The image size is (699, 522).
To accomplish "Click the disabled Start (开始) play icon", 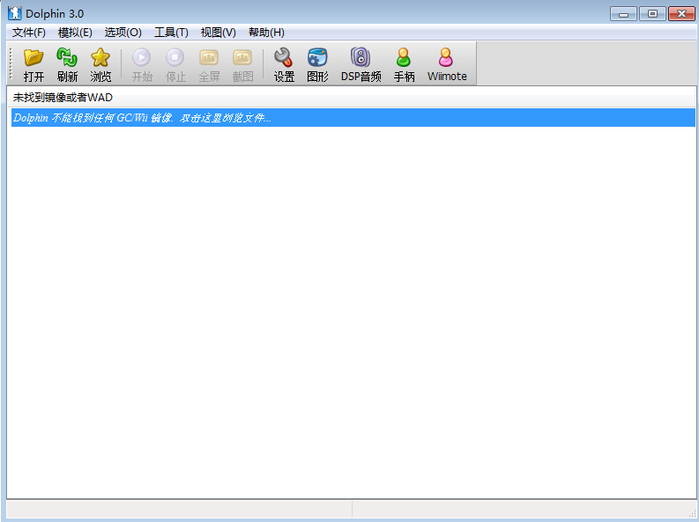I will click(142, 57).
